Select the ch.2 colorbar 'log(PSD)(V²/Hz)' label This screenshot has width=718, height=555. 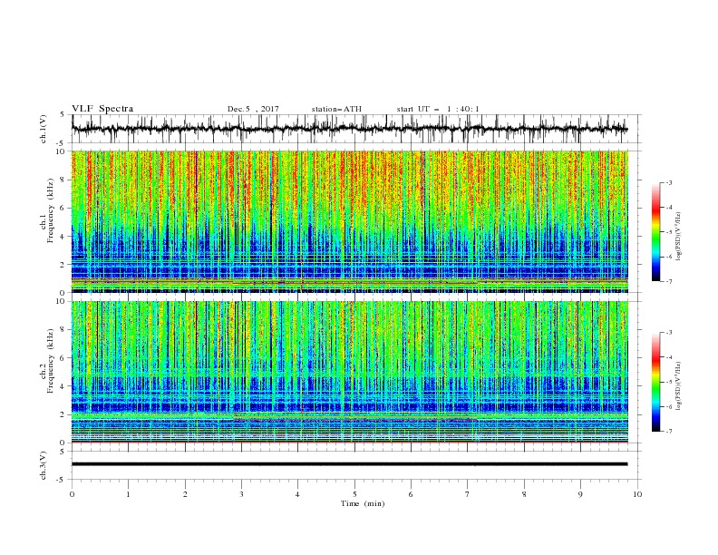click(x=678, y=386)
